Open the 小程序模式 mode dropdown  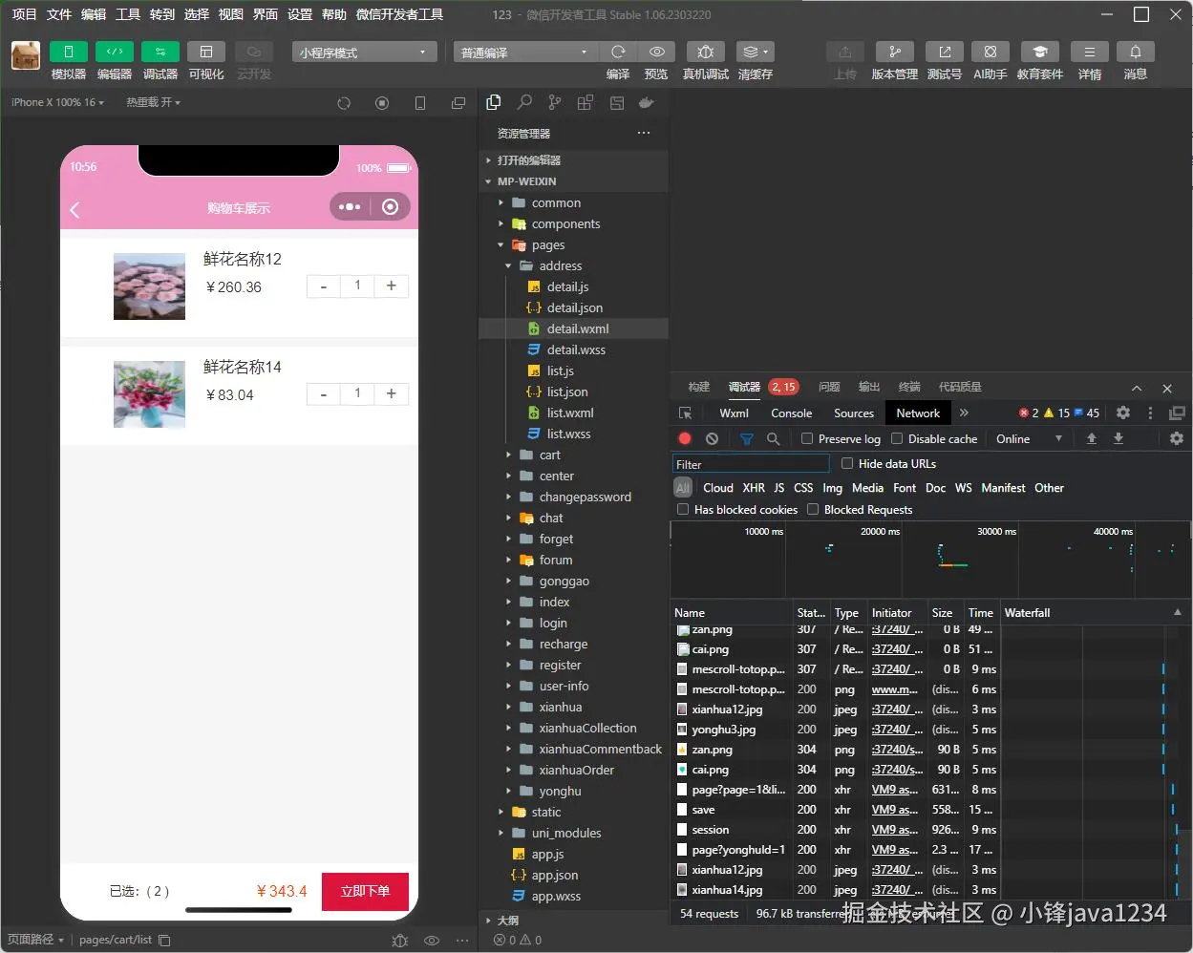pyautogui.click(x=363, y=52)
